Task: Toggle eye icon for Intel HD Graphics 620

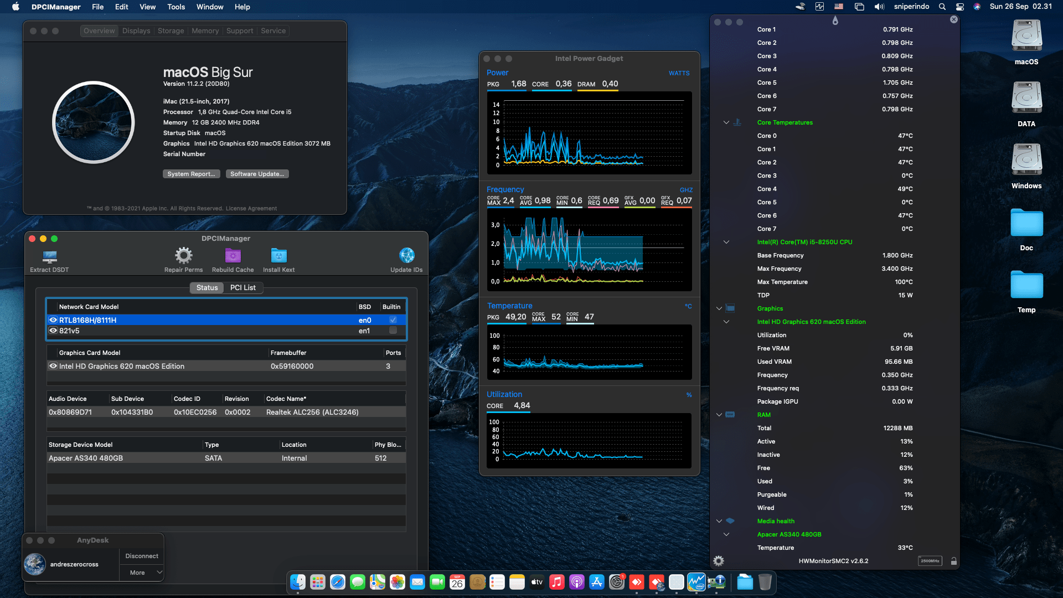Action: click(53, 366)
